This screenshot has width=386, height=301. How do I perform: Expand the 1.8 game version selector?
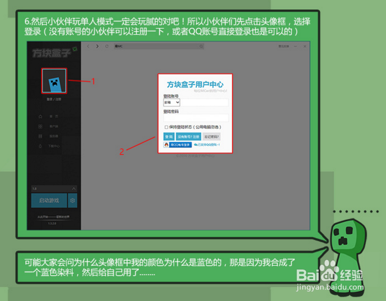pos(54,189)
